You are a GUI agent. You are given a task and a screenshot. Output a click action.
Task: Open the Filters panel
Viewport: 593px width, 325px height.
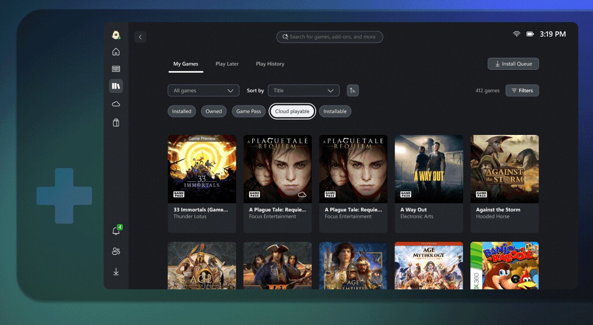522,90
